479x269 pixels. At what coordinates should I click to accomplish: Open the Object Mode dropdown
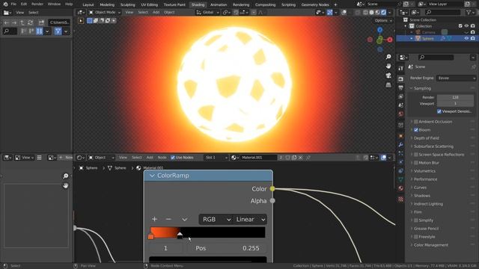click(105, 13)
